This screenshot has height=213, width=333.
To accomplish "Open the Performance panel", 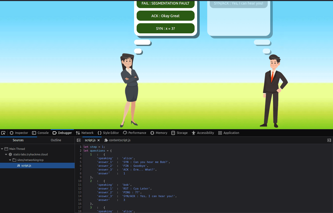I will [135, 133].
